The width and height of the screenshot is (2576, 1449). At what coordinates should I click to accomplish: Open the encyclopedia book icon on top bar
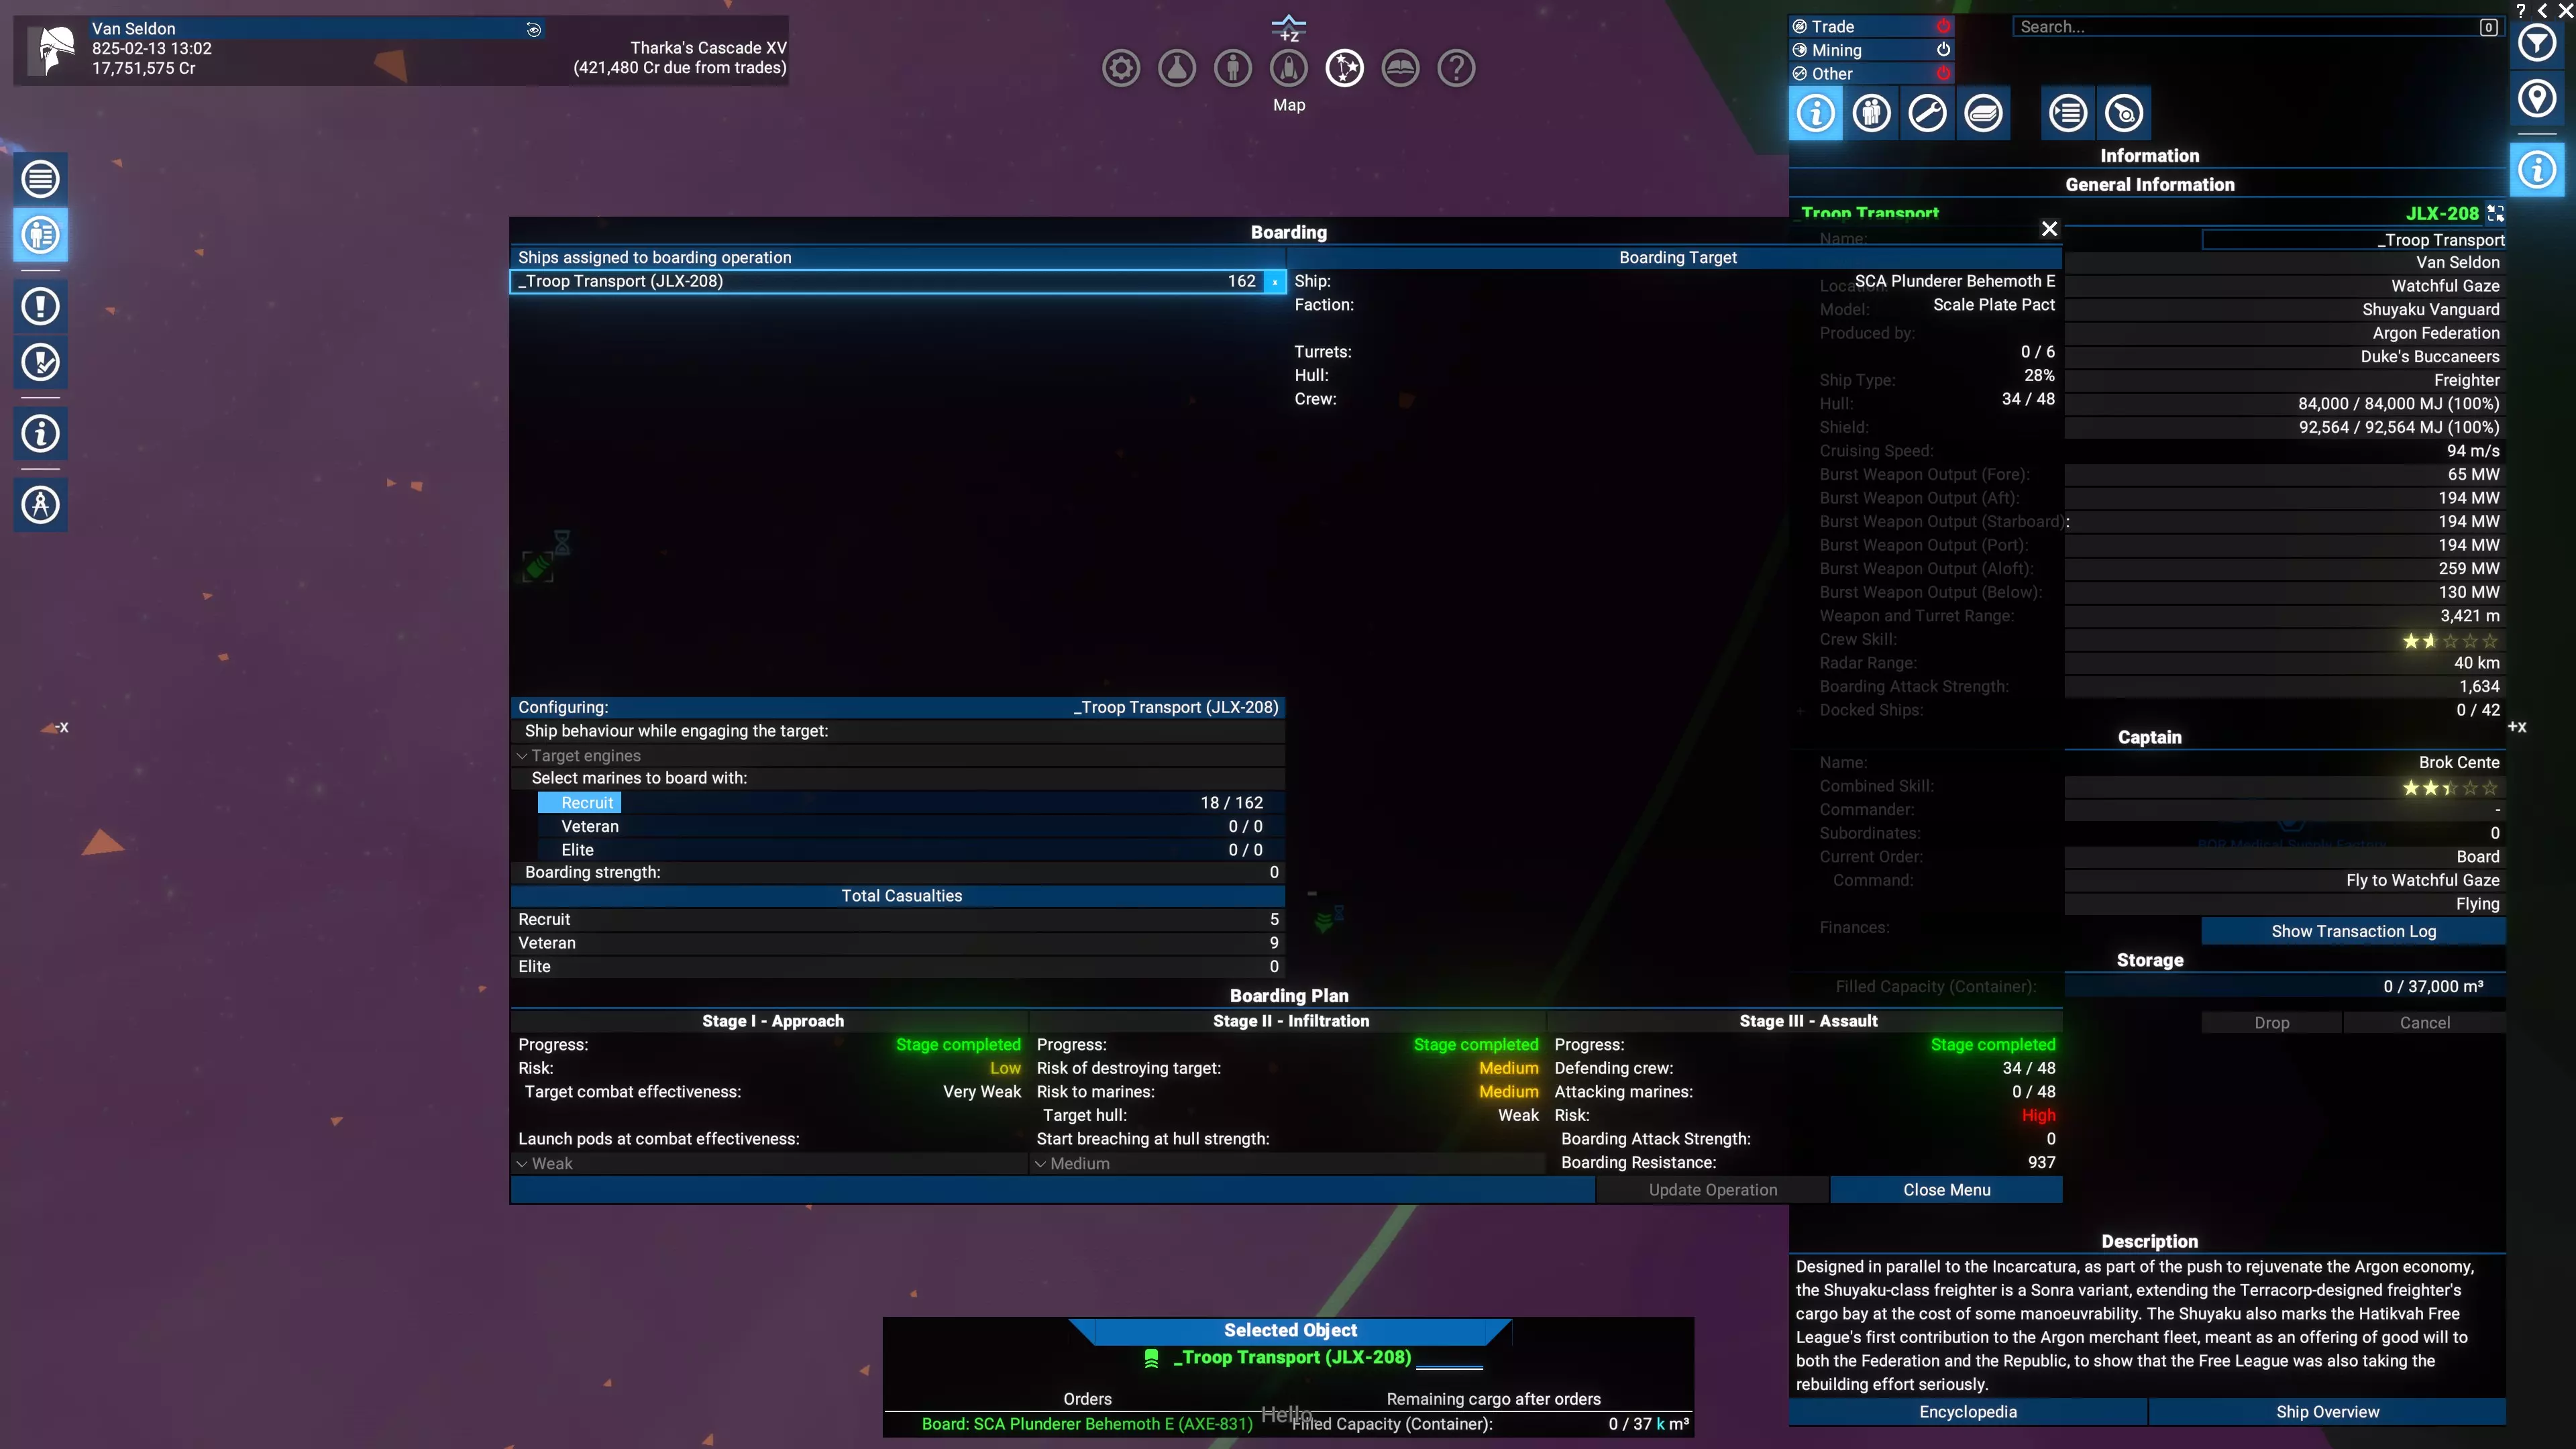click(1400, 69)
